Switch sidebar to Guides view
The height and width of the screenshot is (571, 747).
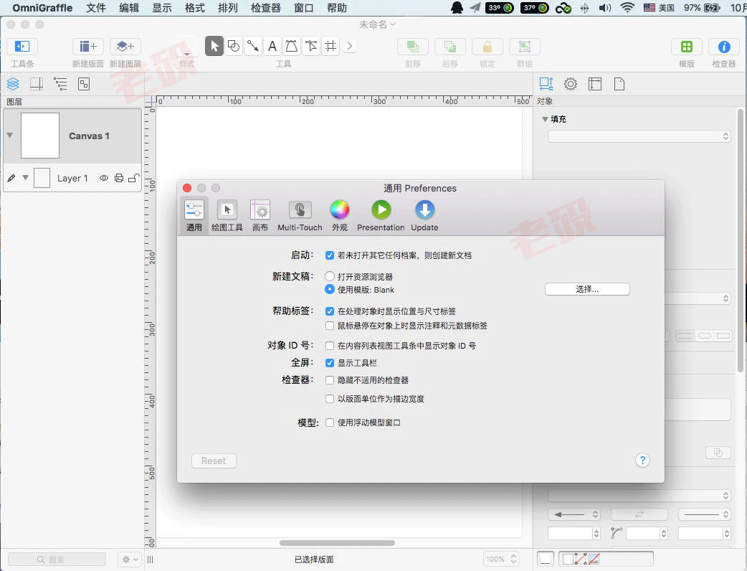pyautogui.click(x=37, y=84)
